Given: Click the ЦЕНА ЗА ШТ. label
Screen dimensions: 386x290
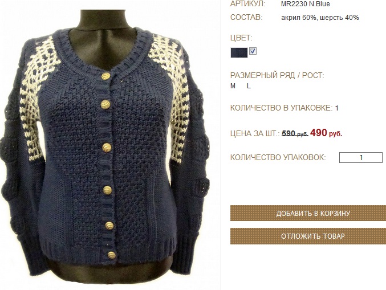Looking at the screenshot, I should pos(255,133).
